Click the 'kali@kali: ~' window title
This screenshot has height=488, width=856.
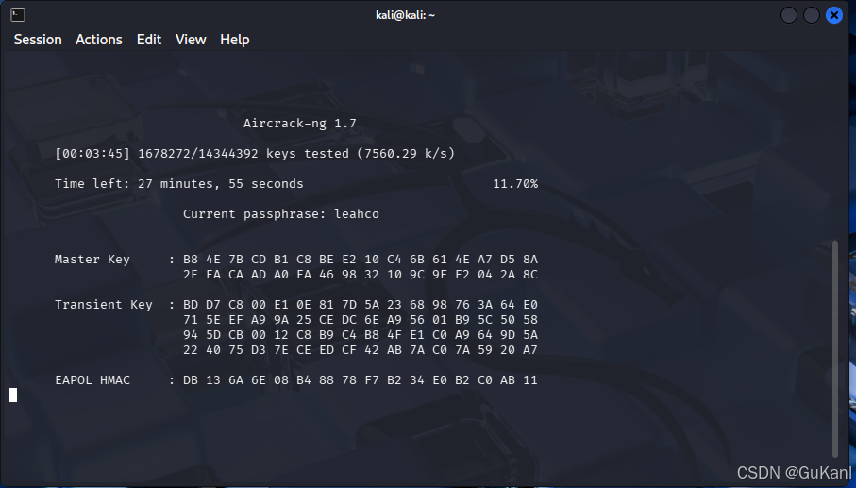pyautogui.click(x=405, y=15)
